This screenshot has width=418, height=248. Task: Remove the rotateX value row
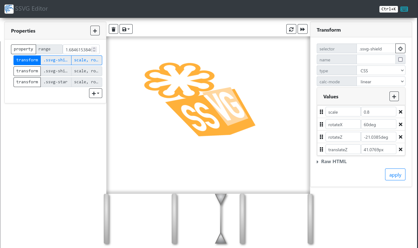[400, 124]
